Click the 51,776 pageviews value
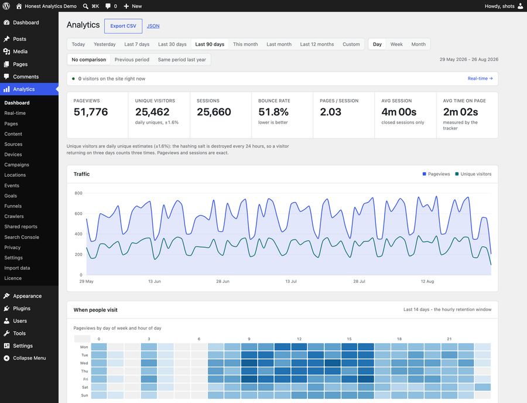Screen dimensions: 527x403 click(x=91, y=112)
